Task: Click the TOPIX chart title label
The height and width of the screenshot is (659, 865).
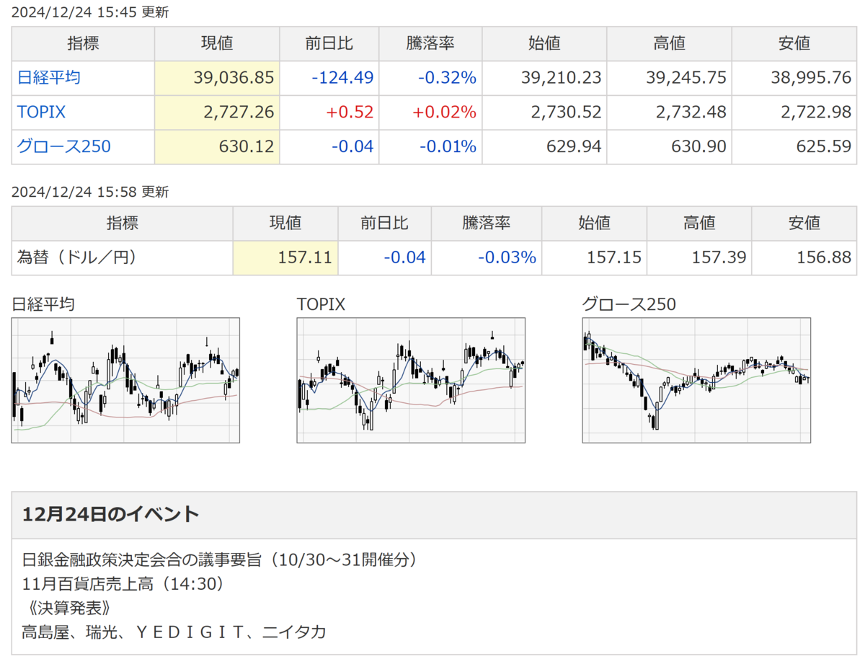Action: (x=321, y=305)
